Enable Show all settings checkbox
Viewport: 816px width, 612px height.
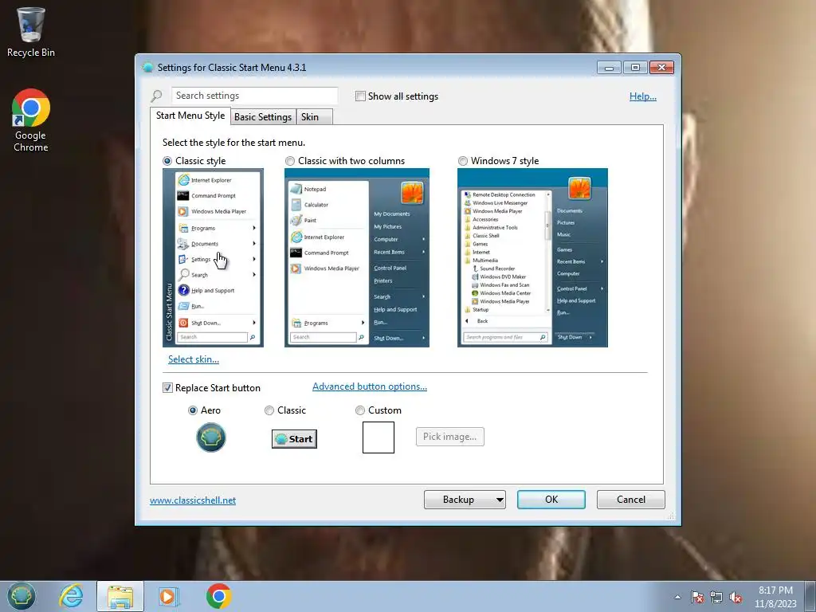pyautogui.click(x=360, y=96)
